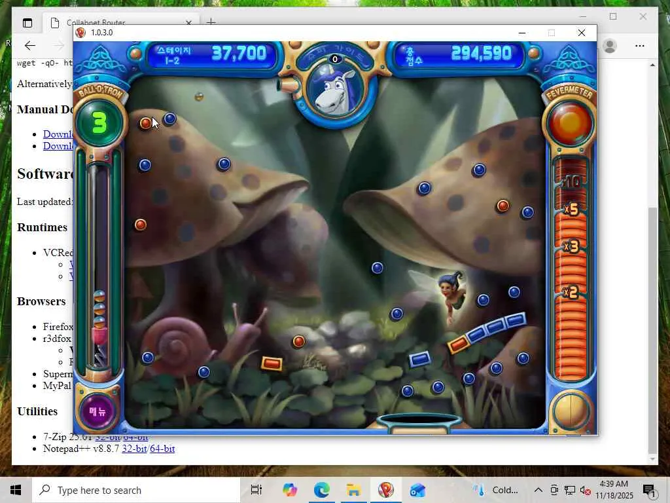This screenshot has width=670, height=503.
Task: Click the Peggle taskbar icon
Action: 386,490
